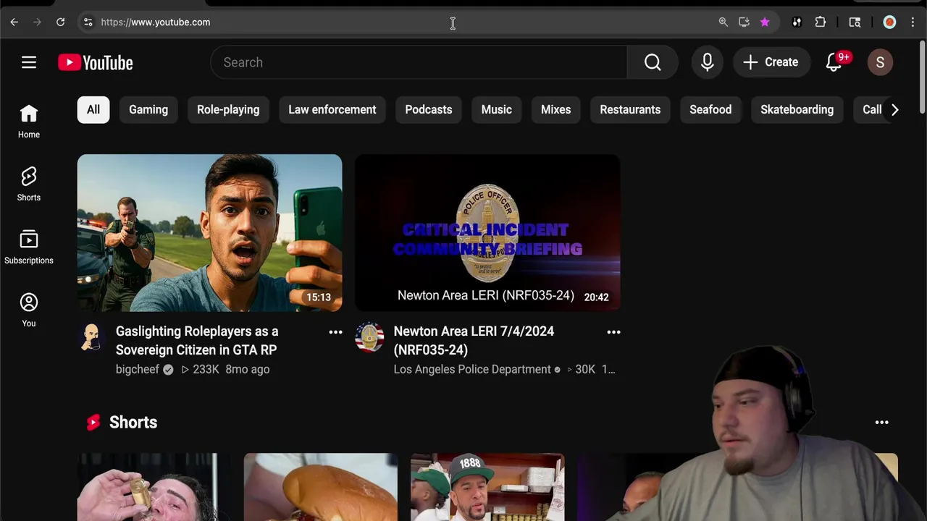Open the browser extensions puzzle icon
Image resolution: width=927 pixels, height=521 pixels.
pyautogui.click(x=821, y=22)
